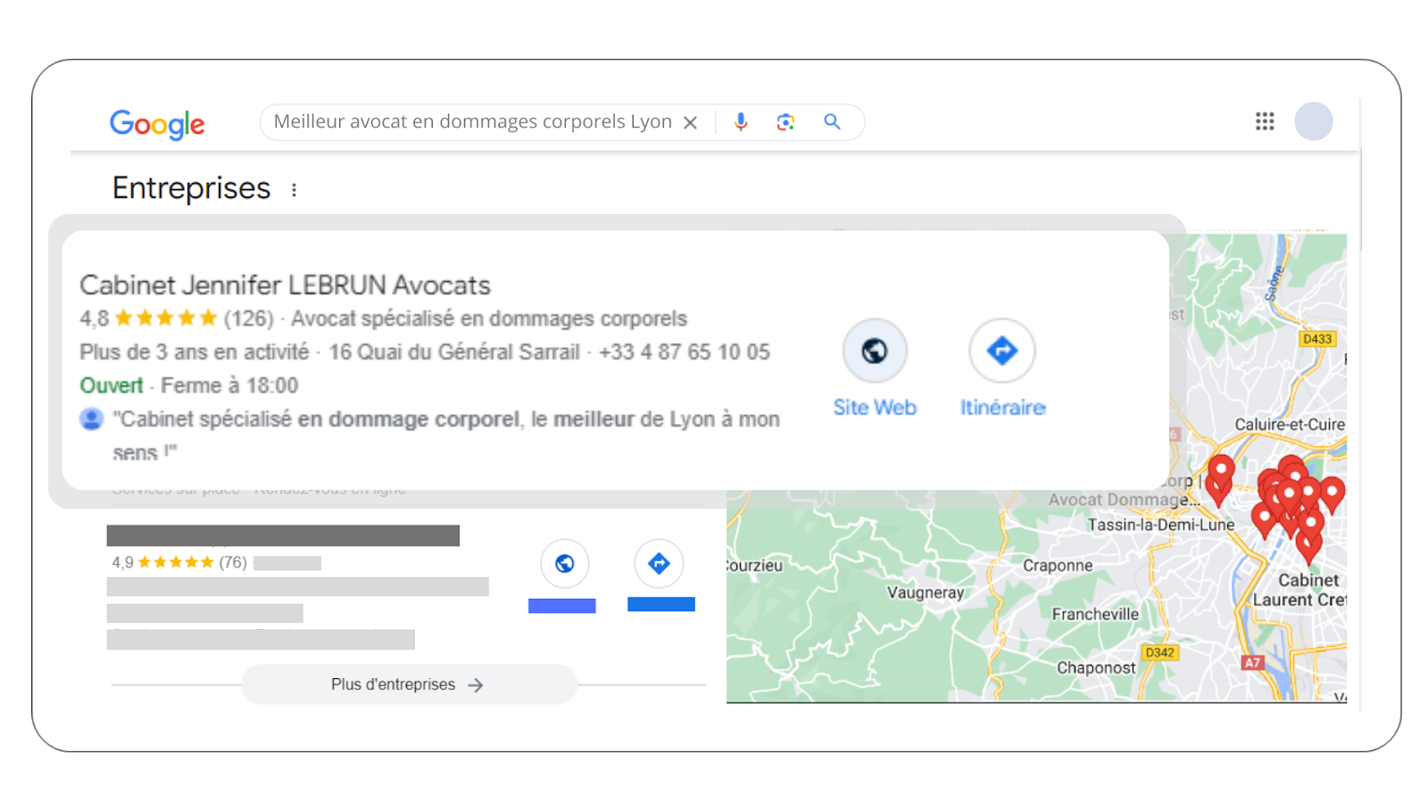
Task: Click the website globe icon of second listing
Action: point(564,563)
